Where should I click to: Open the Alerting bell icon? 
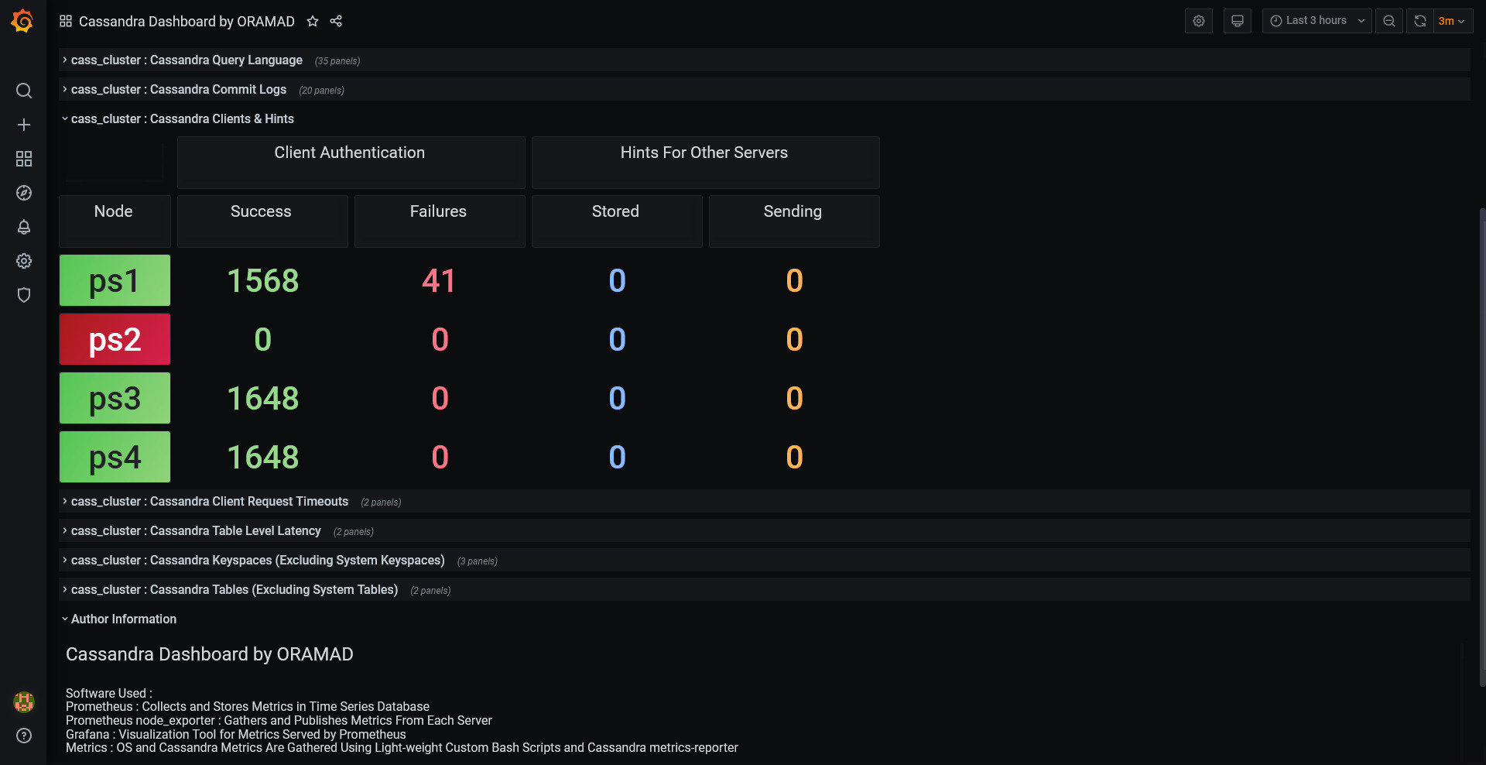pyautogui.click(x=24, y=227)
